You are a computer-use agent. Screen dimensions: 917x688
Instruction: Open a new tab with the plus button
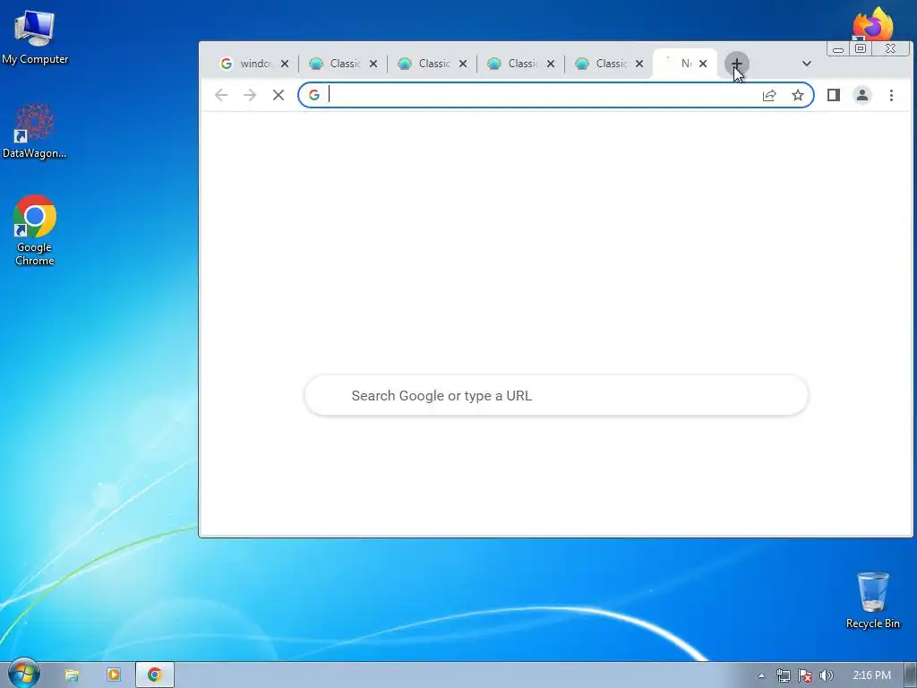pos(736,64)
